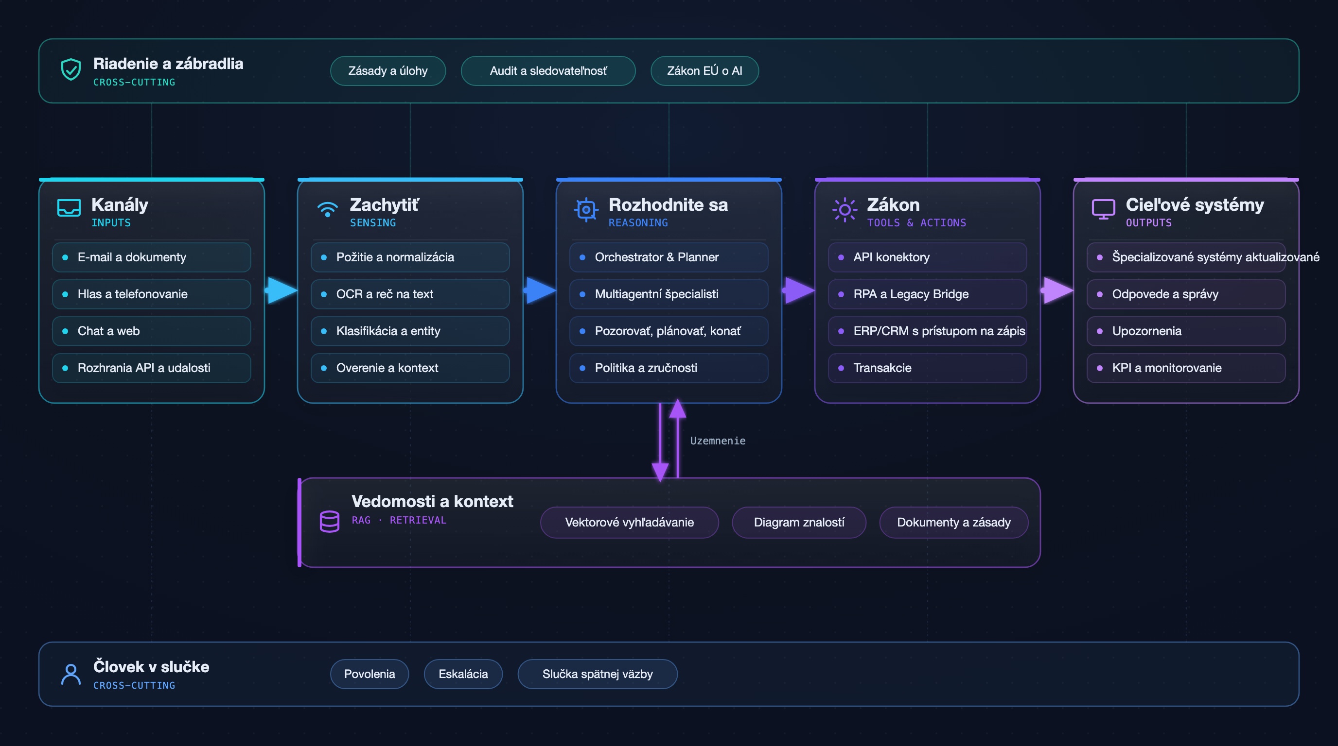
Task: Click the arrow between Kanály and Zachytiť
Action: [282, 290]
